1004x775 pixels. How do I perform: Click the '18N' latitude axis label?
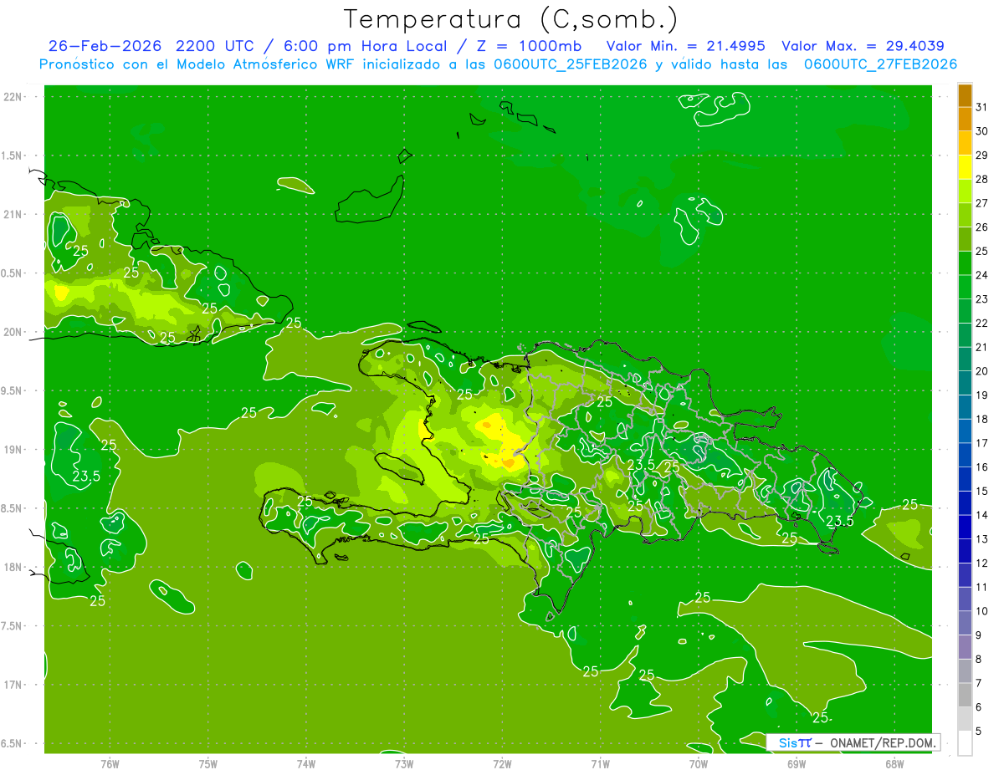(x=13, y=567)
